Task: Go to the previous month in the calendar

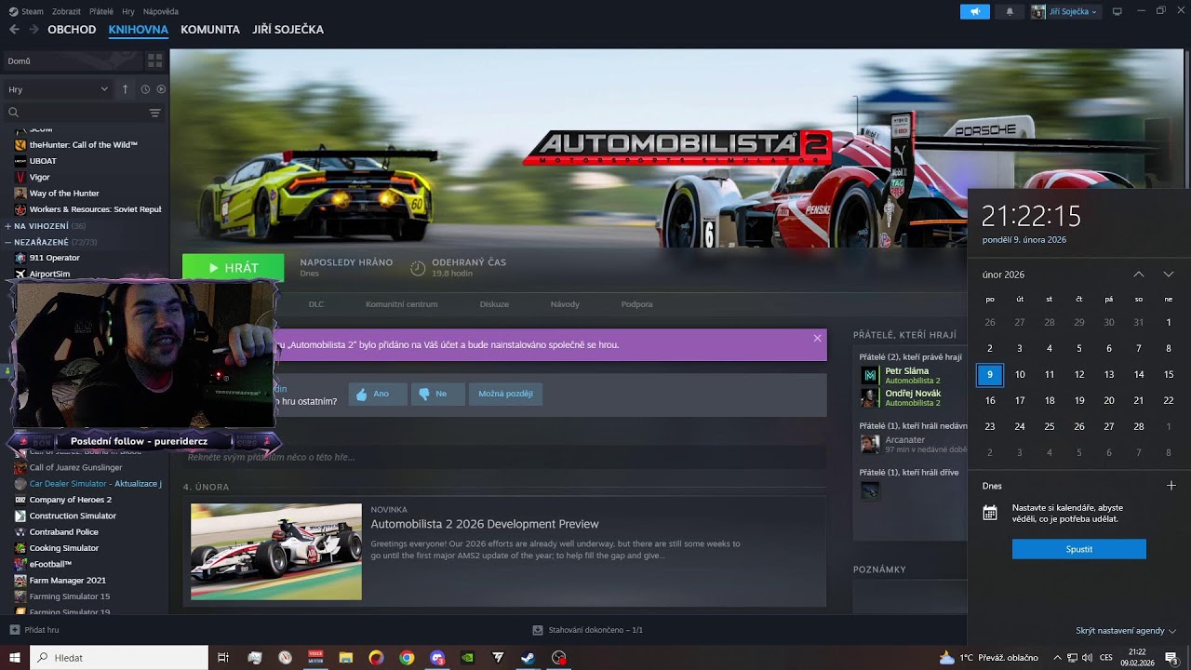Action: (1138, 275)
